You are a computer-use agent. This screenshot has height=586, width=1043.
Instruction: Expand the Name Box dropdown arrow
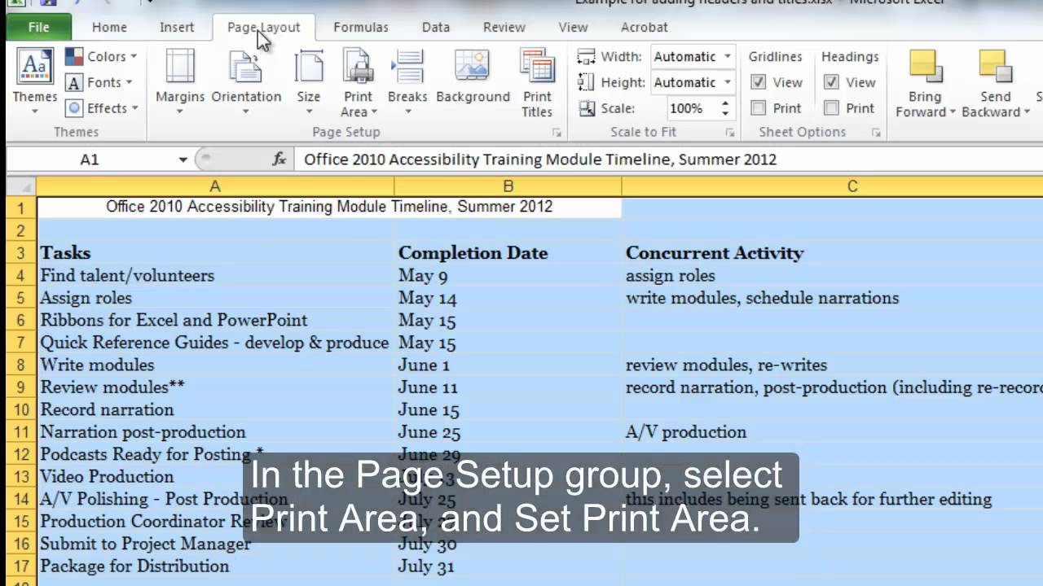point(183,160)
